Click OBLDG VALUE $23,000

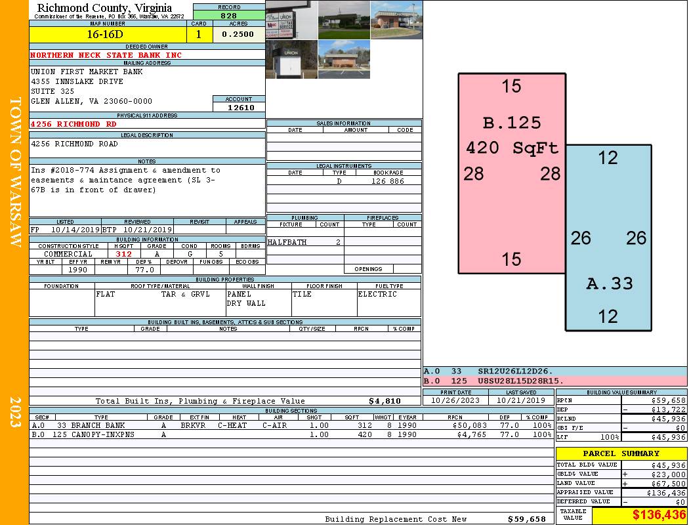pos(668,474)
